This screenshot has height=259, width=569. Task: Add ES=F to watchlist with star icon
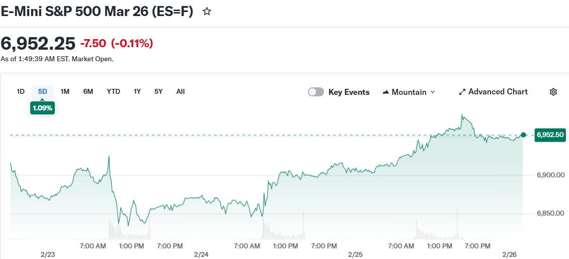point(207,12)
